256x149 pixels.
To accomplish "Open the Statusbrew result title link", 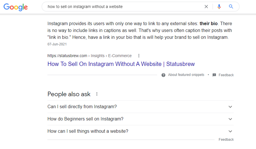I will pos(121,64).
